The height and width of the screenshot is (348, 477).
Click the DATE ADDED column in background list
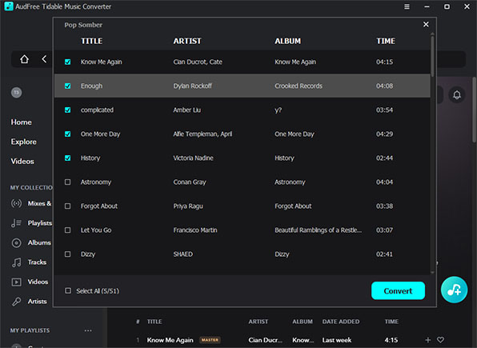pyautogui.click(x=341, y=322)
